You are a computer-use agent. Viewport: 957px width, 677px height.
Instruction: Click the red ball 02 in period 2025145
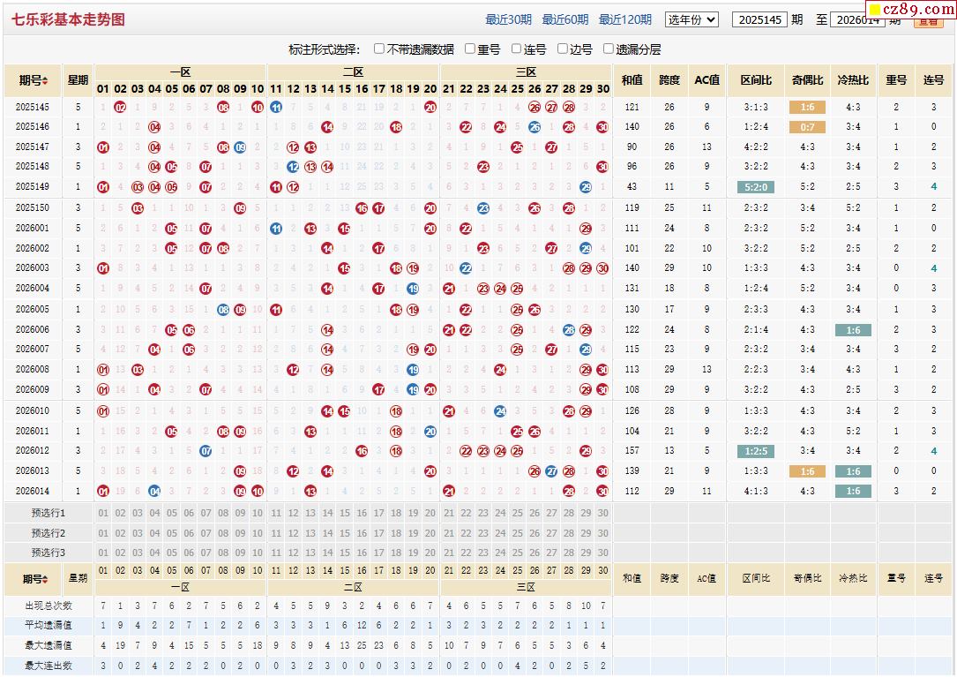(x=120, y=108)
